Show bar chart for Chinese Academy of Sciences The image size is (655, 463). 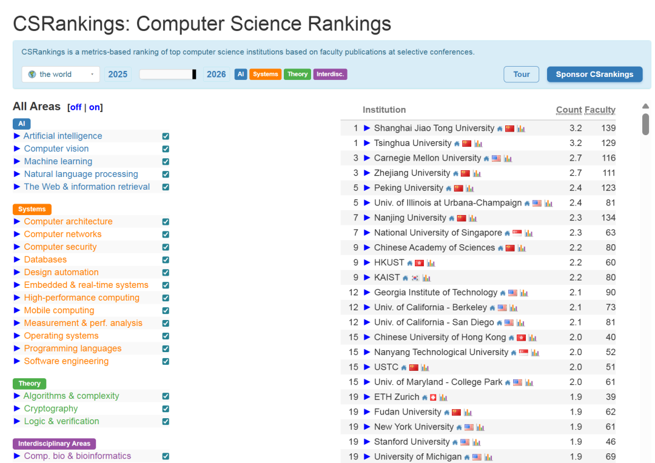point(522,248)
